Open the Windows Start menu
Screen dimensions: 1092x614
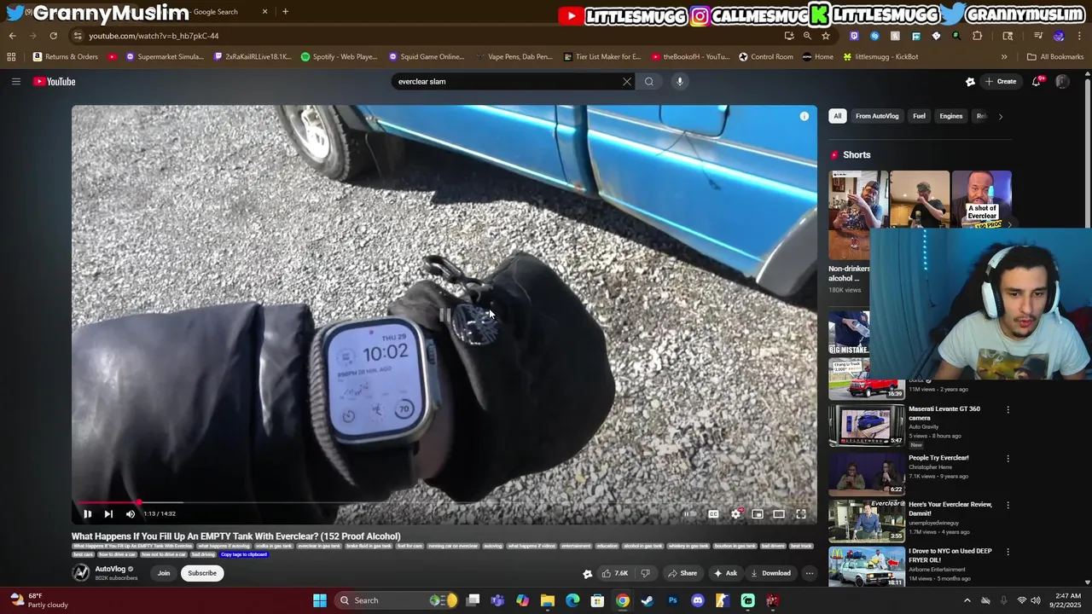tap(320, 600)
